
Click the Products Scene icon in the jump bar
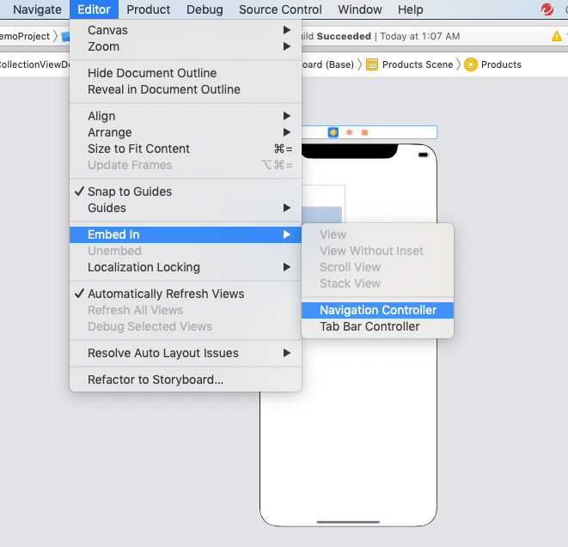click(372, 64)
